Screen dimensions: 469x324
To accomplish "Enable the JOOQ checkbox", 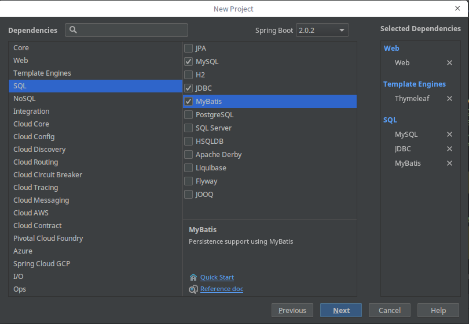I will [x=188, y=194].
